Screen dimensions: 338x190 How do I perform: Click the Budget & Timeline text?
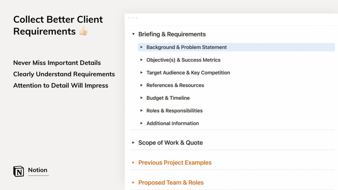pos(168,98)
